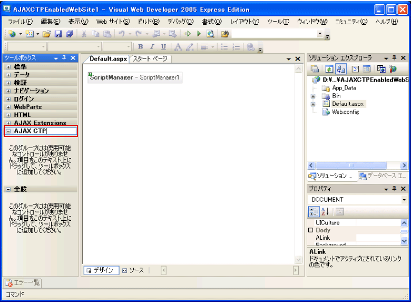The image size is (411, 303).
Task: Expand the Bin folder tree node
Action: 313,96
